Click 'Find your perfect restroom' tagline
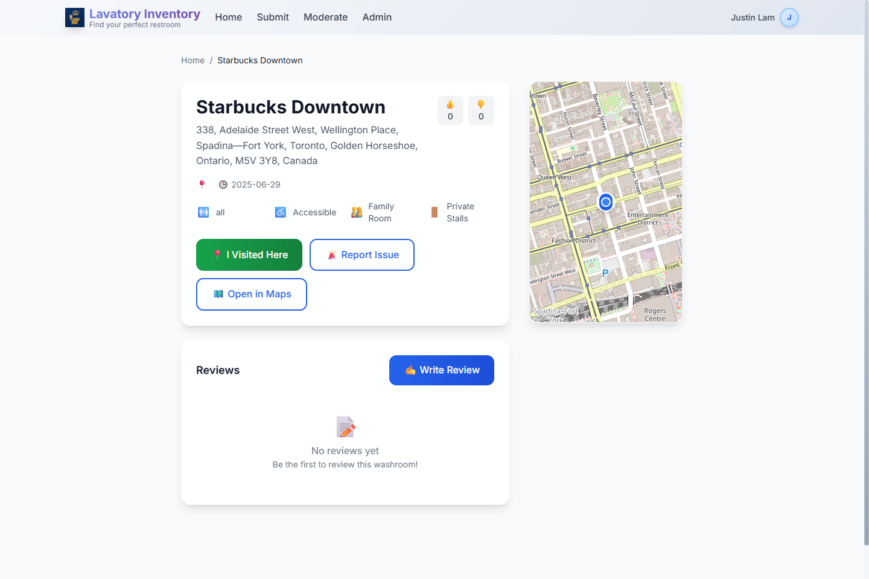The height and width of the screenshot is (579, 869). pos(135,25)
